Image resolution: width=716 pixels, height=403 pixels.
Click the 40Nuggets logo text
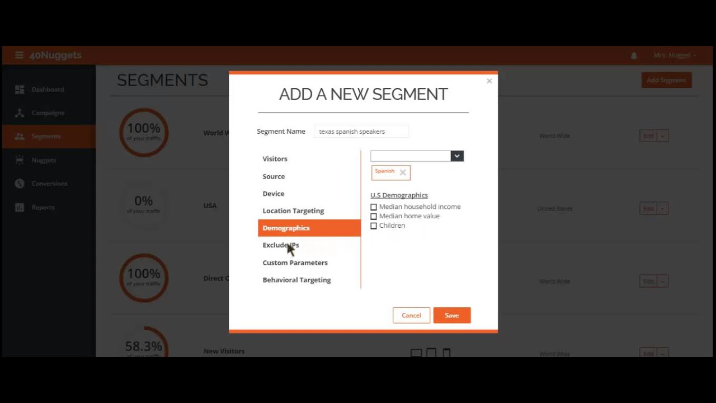(x=55, y=55)
